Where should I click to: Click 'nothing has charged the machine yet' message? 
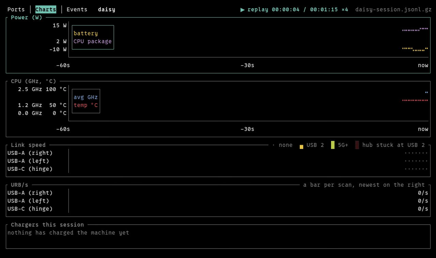68,233
